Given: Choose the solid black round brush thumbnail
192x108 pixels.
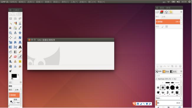Looking at the screenshot, I should (172, 87).
